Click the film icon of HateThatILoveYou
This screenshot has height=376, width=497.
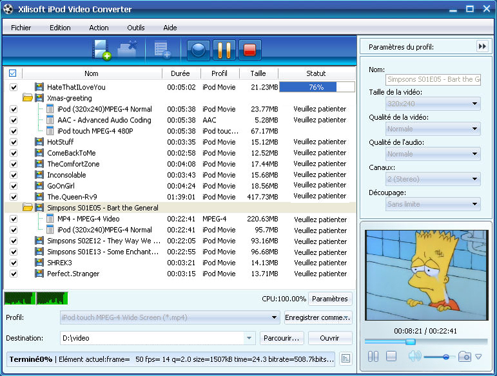click(x=39, y=87)
